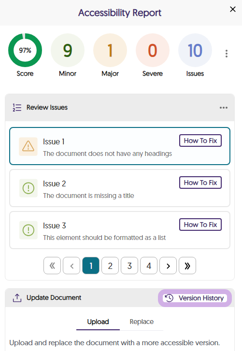
Task: Select the Upload tab
Action: point(98,322)
